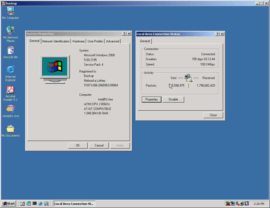Launch command prompt from Quick Launch

(34, 204)
